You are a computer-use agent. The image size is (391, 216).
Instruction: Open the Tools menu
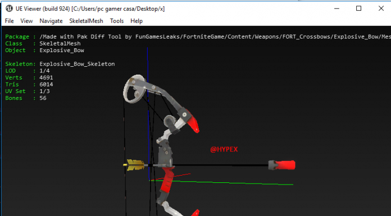117,21
